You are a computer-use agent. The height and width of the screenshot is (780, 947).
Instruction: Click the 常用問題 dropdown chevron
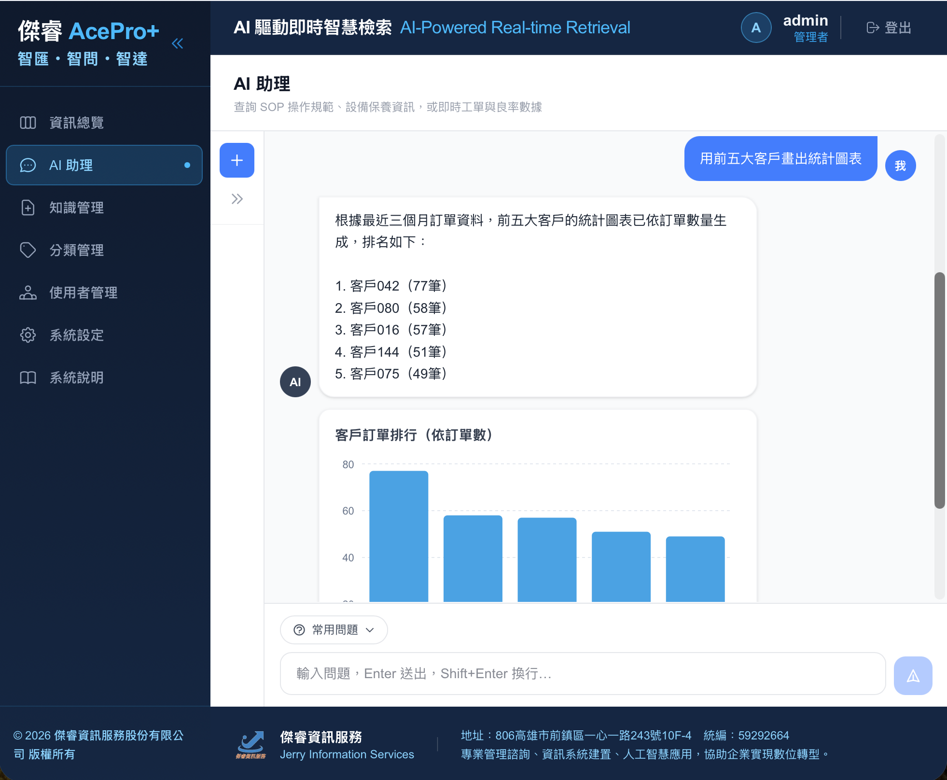tap(370, 630)
